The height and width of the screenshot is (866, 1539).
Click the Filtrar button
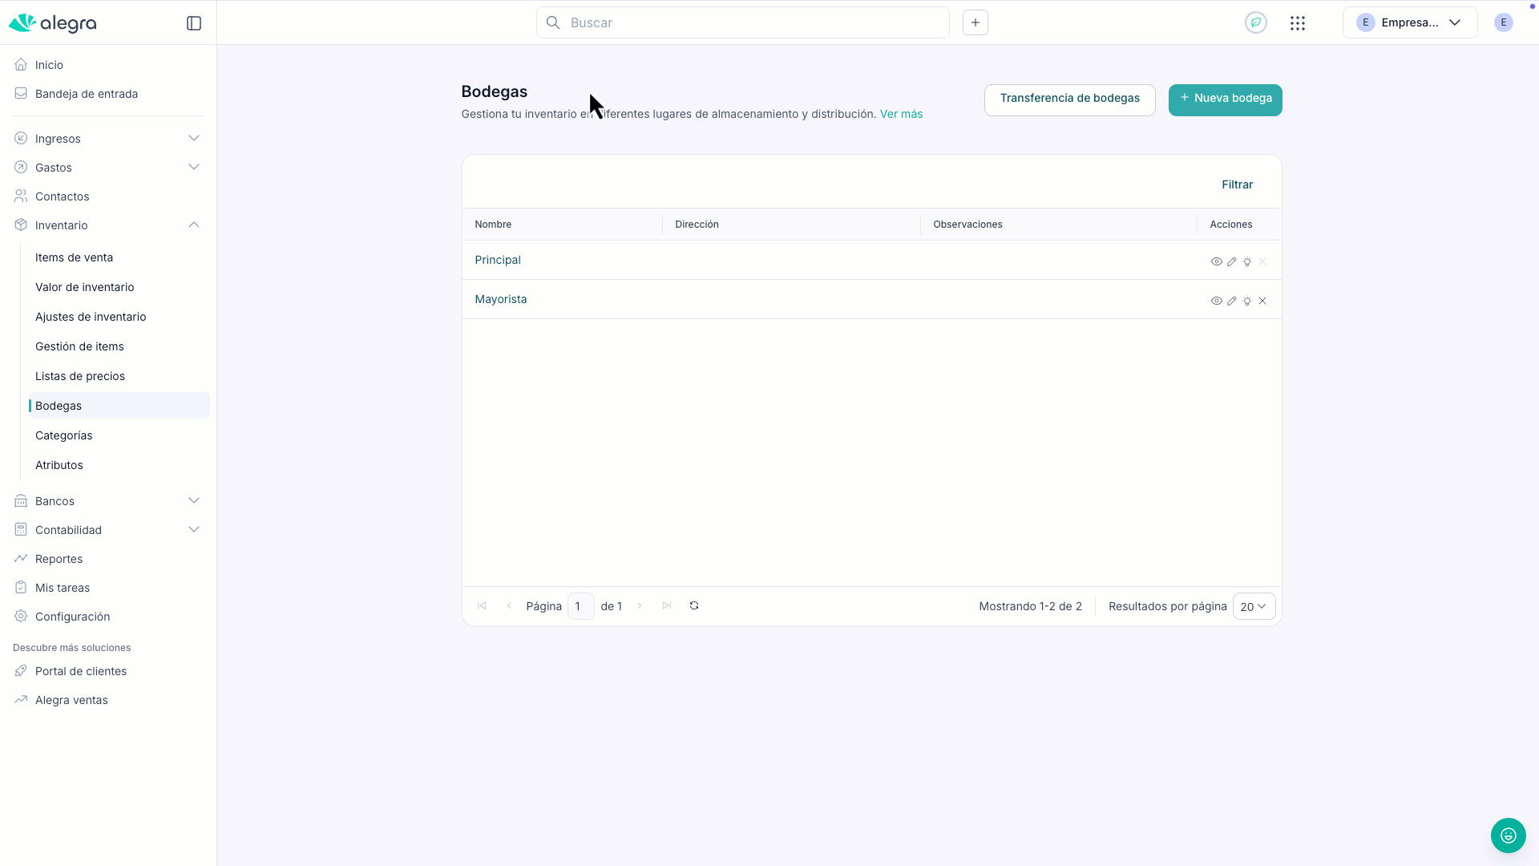[1238, 184]
